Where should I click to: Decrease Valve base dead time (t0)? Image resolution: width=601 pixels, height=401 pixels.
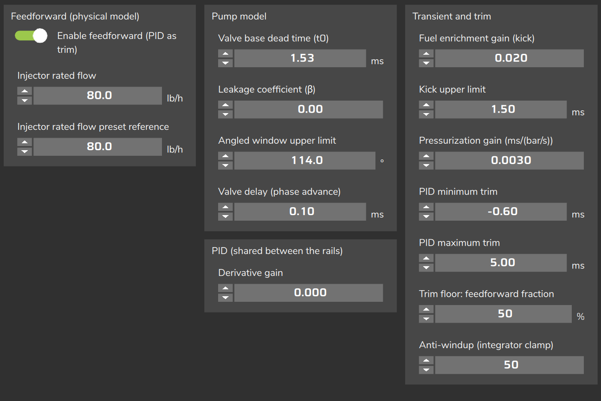pyautogui.click(x=226, y=63)
